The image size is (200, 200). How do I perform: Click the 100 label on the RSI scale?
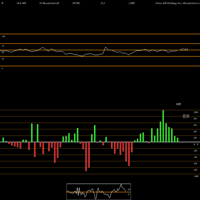coord(4,36)
